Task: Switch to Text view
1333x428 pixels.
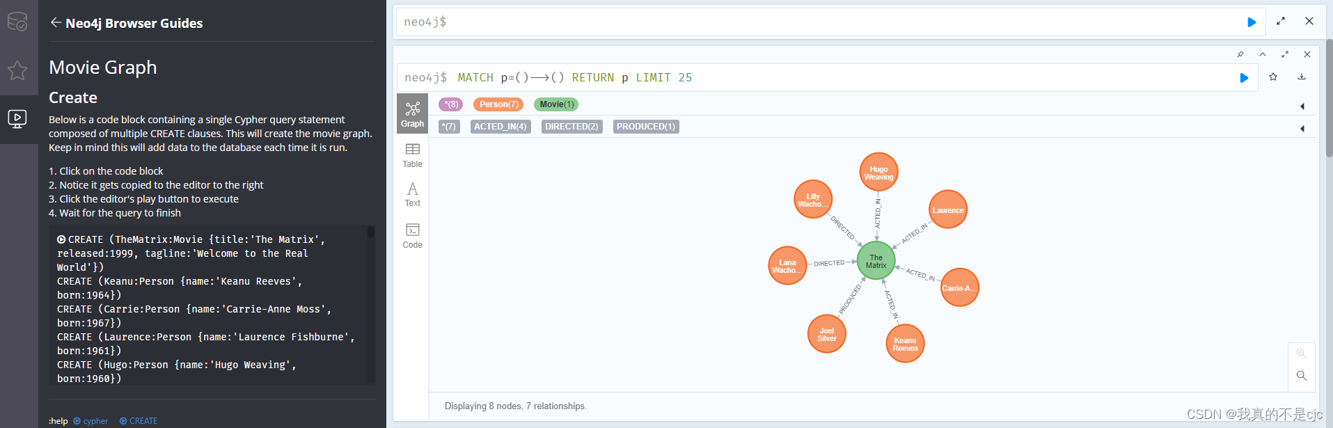Action: pyautogui.click(x=412, y=195)
